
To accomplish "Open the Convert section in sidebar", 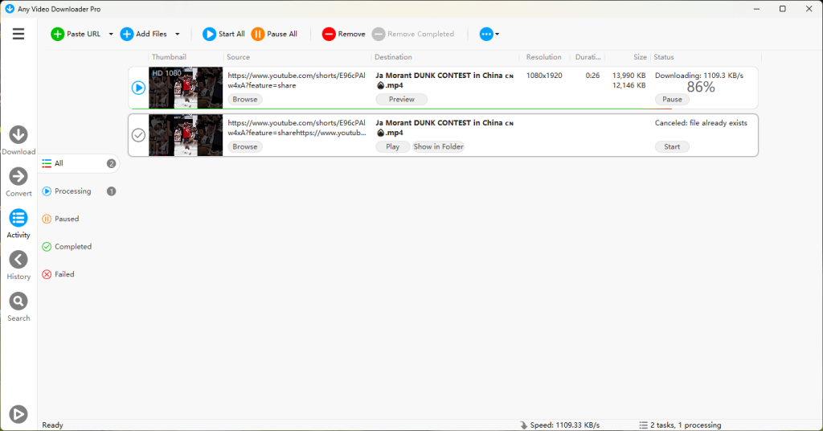I will (x=18, y=177).
